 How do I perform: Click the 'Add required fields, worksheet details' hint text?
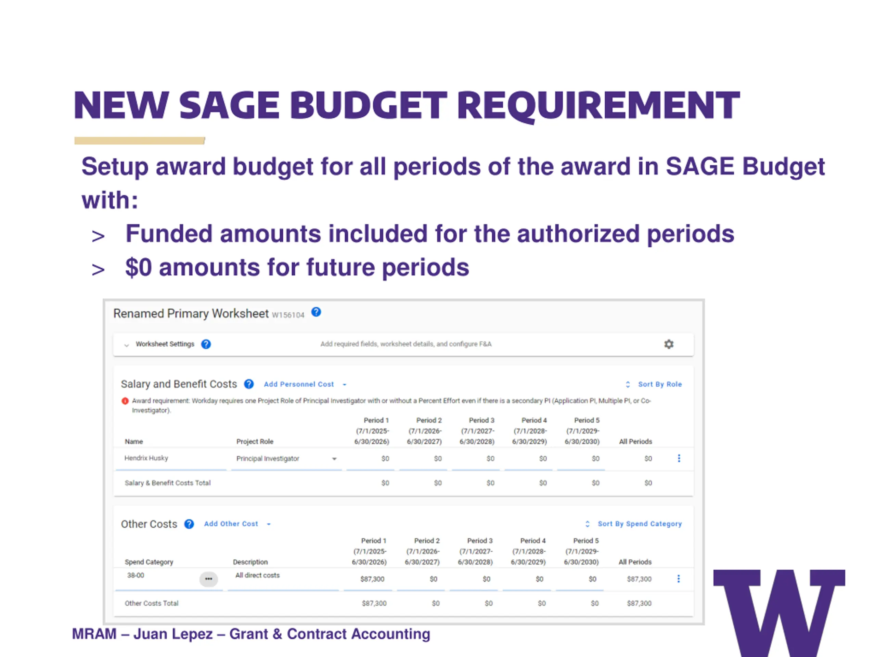[x=406, y=344]
